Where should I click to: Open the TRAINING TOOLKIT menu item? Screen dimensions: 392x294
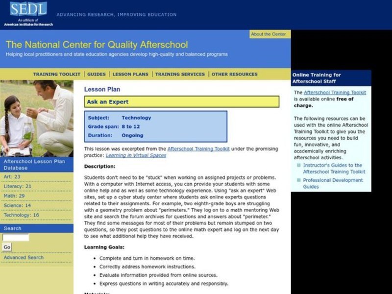(57, 73)
